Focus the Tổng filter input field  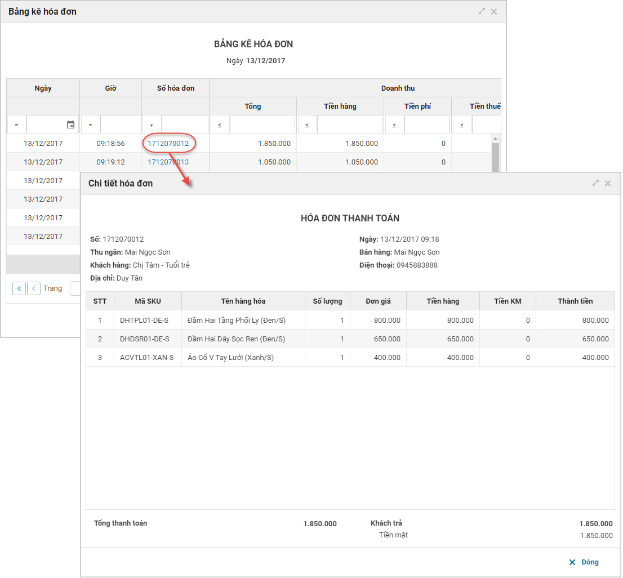coord(262,125)
